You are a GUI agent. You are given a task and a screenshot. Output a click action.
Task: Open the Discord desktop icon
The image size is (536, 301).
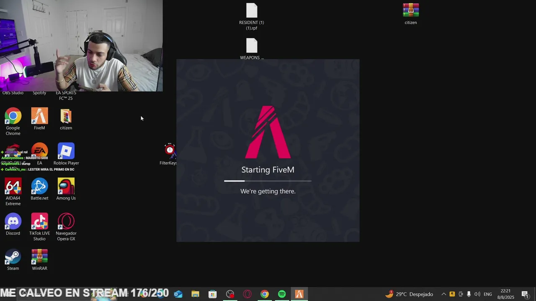[x=13, y=224]
